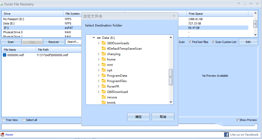Screen dimensions: 262x139
Task: Click the home folder icon
Action: pyautogui.click(x=104, y=59)
